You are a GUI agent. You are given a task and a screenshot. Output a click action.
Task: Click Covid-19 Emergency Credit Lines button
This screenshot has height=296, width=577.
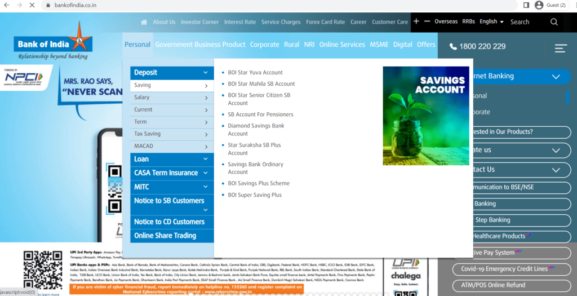[x=512, y=269]
